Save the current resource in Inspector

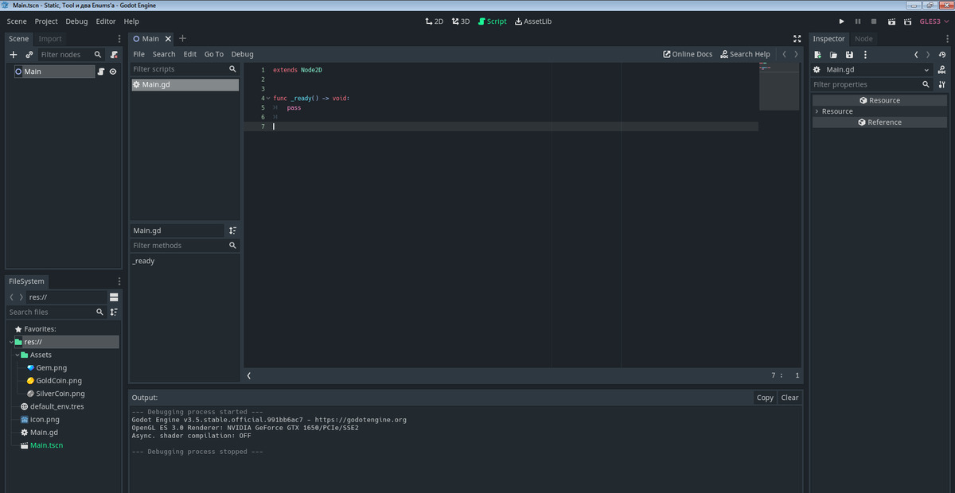[848, 54]
